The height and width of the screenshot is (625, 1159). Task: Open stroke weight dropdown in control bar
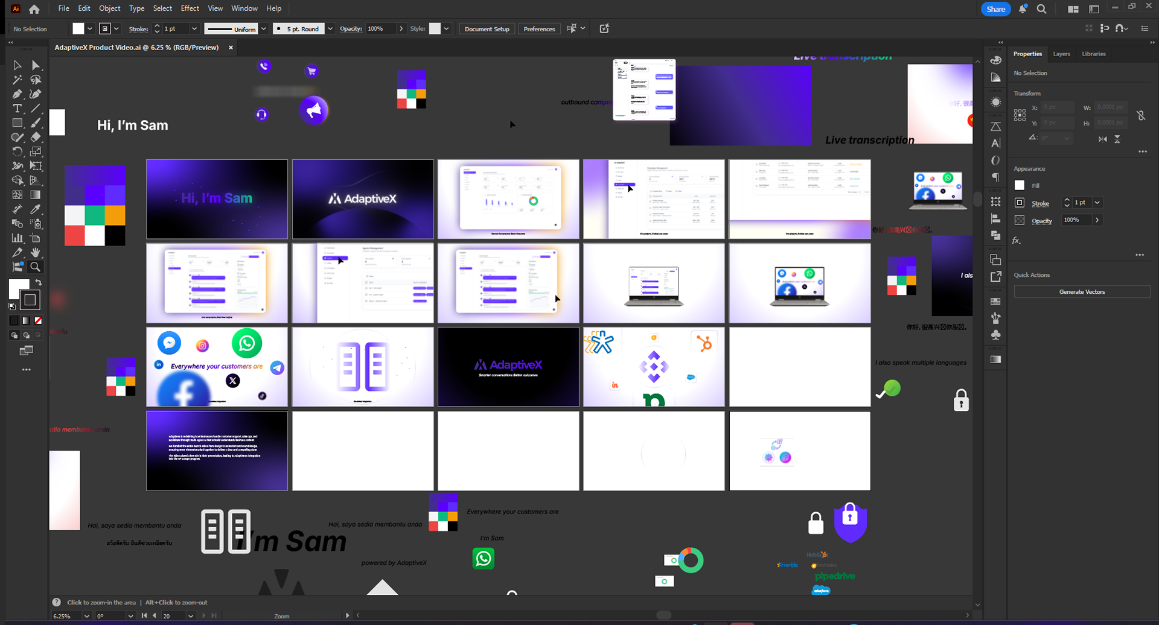click(194, 29)
